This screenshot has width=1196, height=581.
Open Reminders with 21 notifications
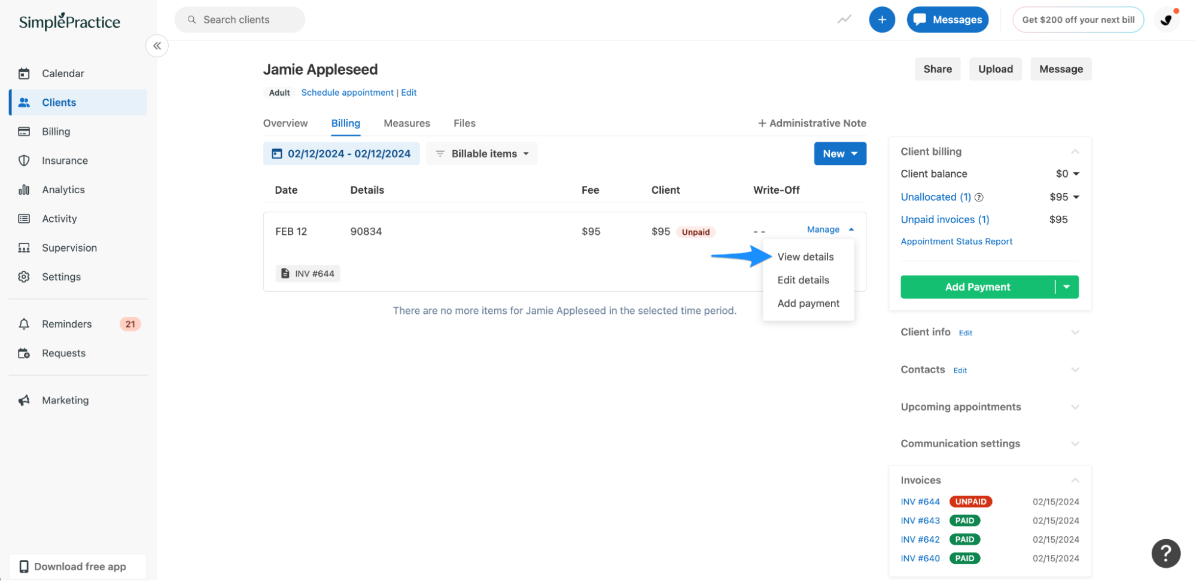point(66,323)
